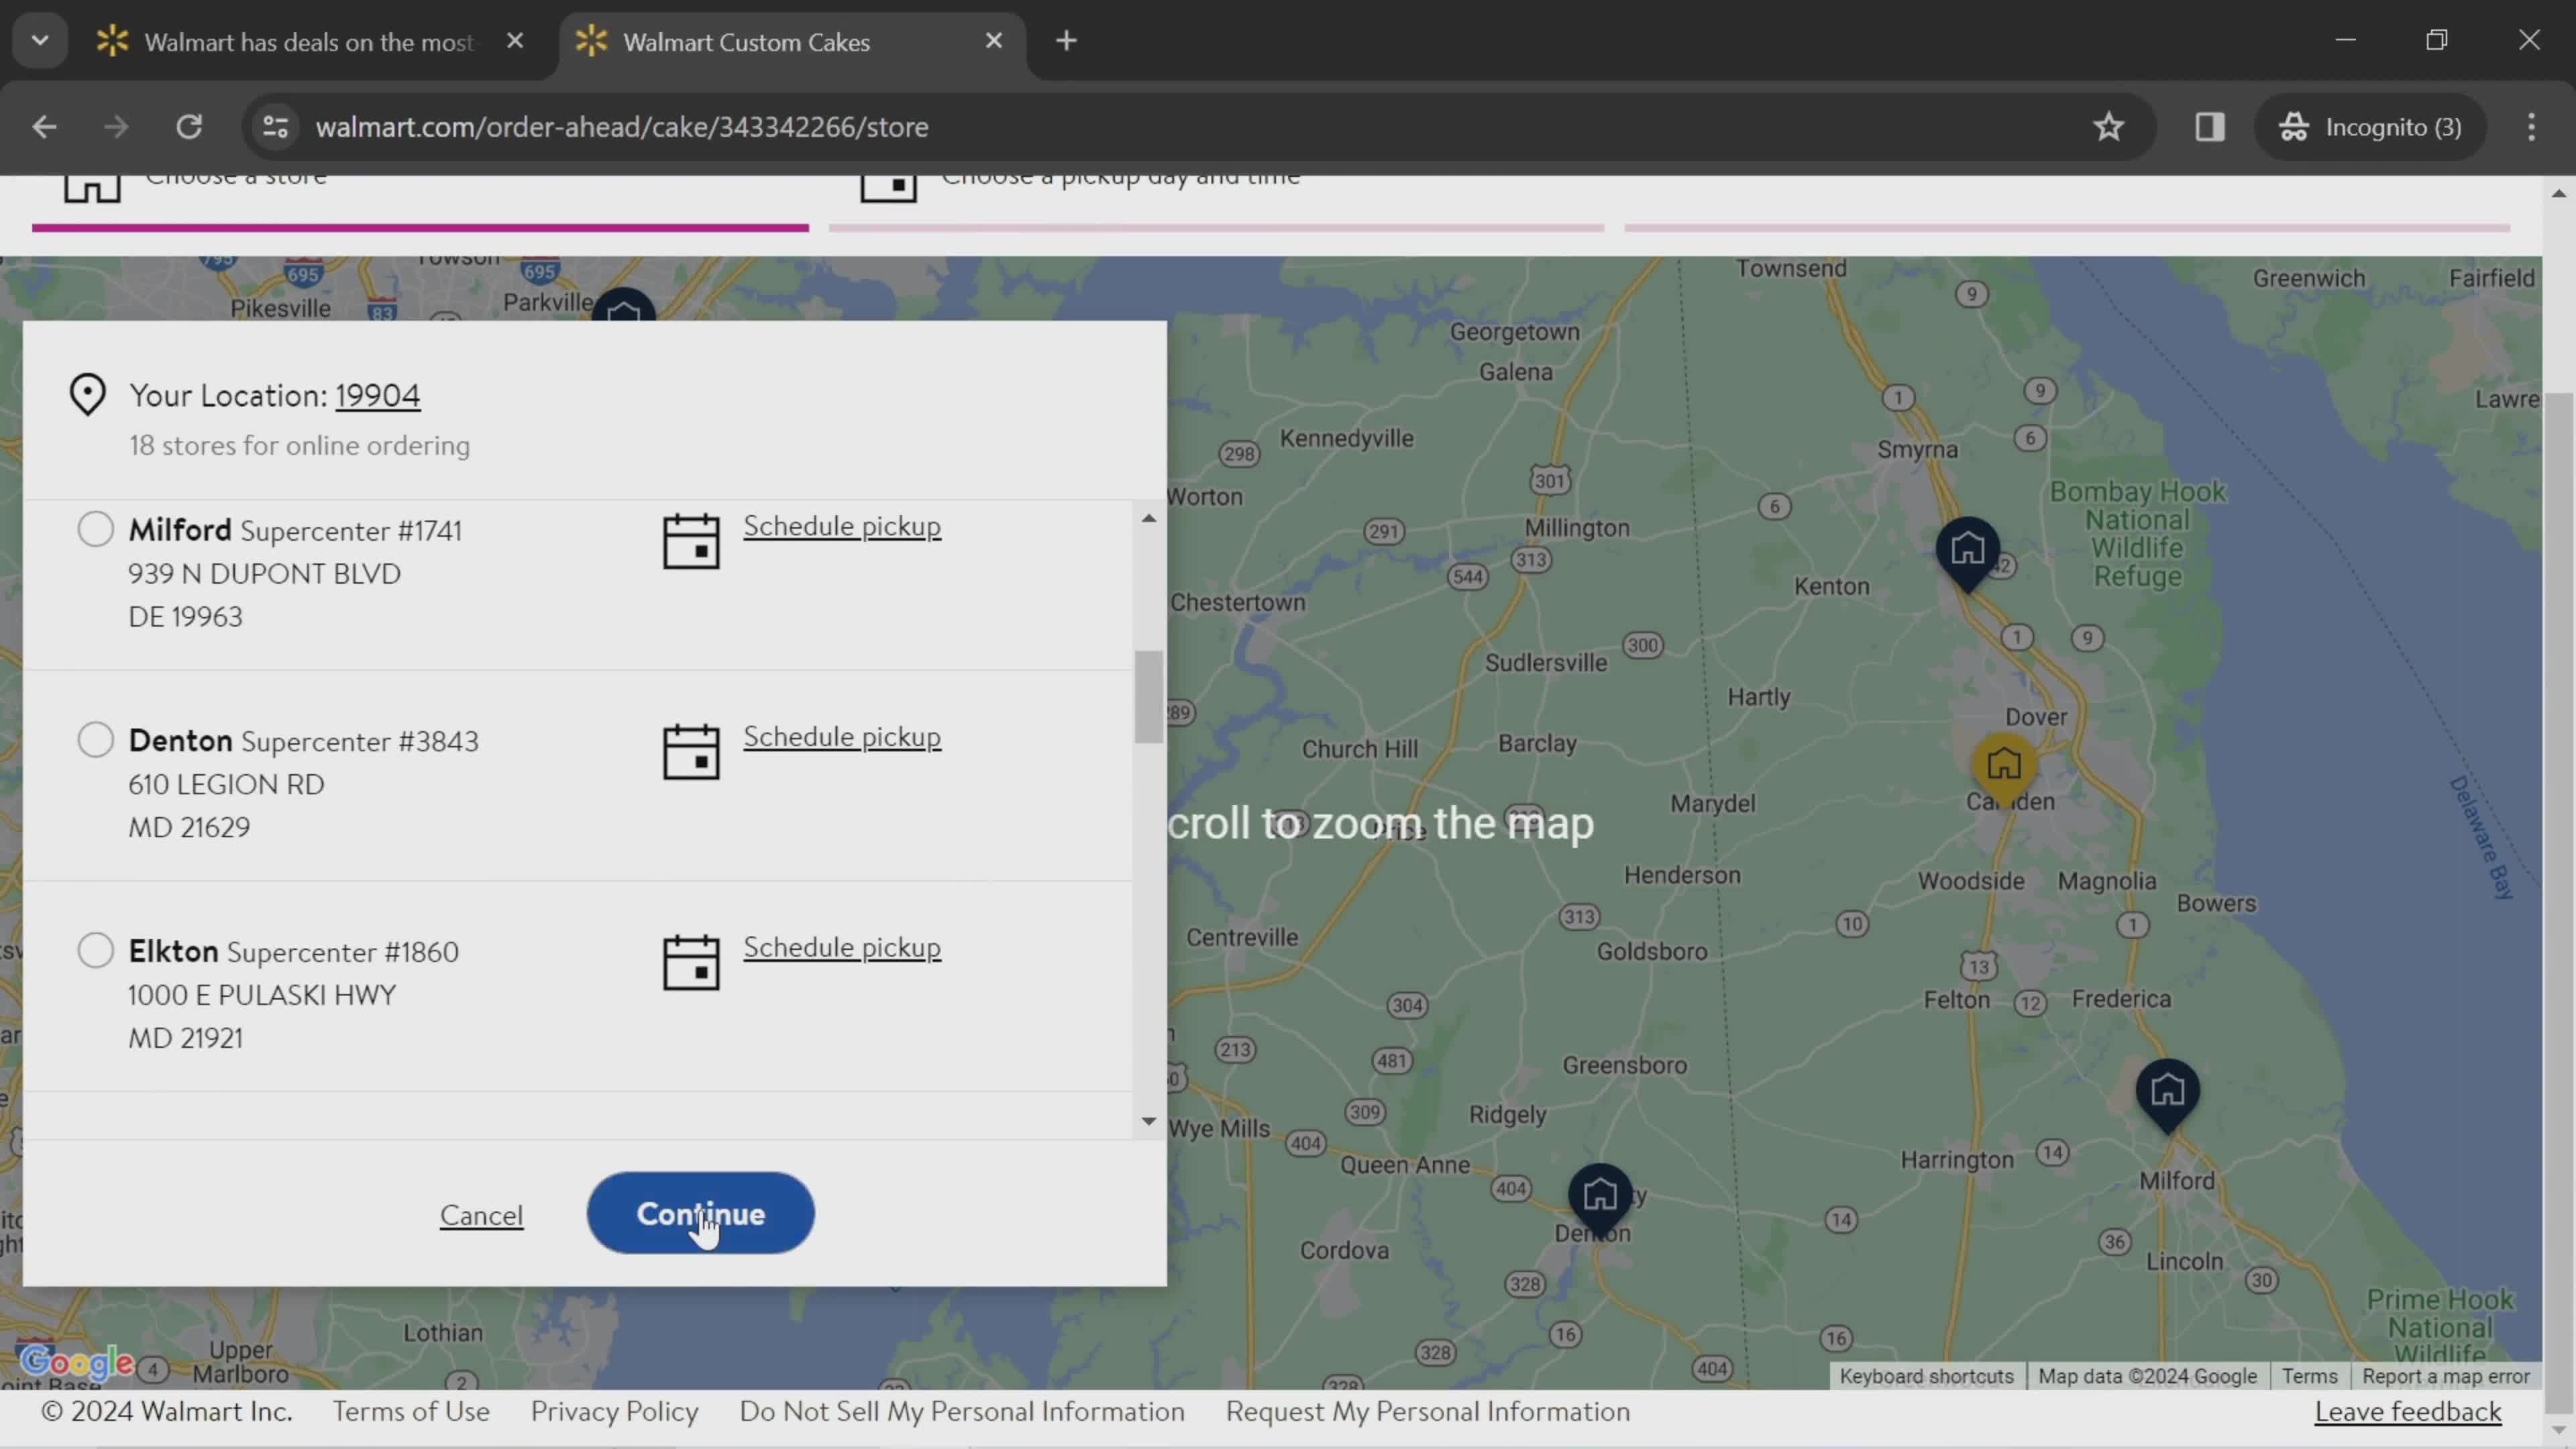This screenshot has width=2576, height=1449.
Task: Go forward in browser history
Action: (x=116, y=127)
